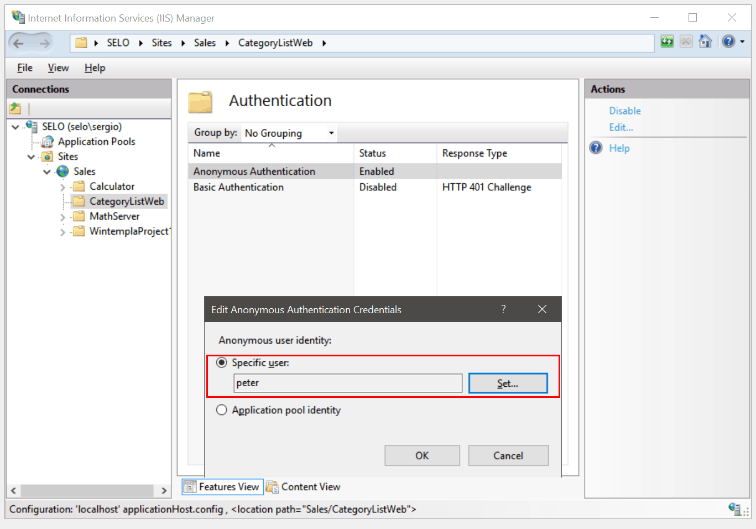Sort by the Name column header

coord(271,153)
